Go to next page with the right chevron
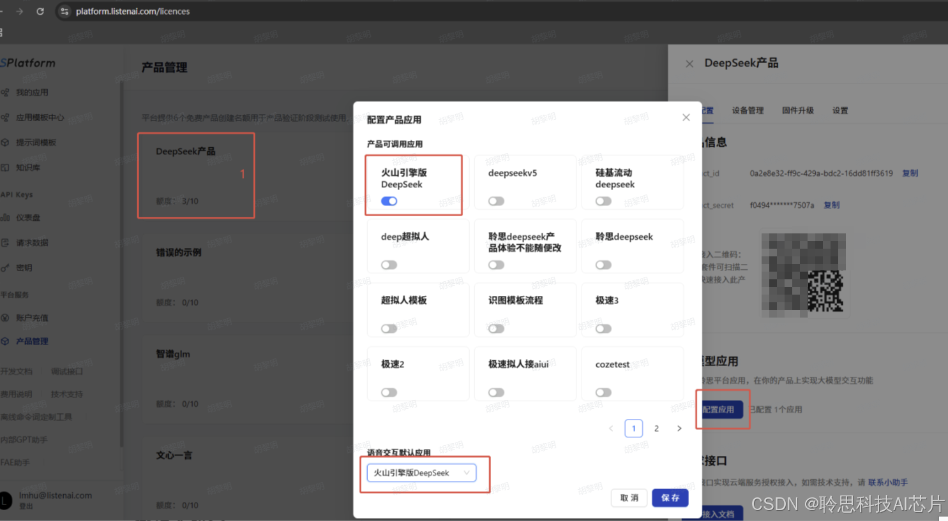The width and height of the screenshot is (948, 521). 679,428
